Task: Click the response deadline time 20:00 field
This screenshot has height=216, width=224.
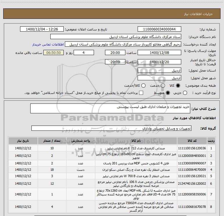Action: click(115, 52)
